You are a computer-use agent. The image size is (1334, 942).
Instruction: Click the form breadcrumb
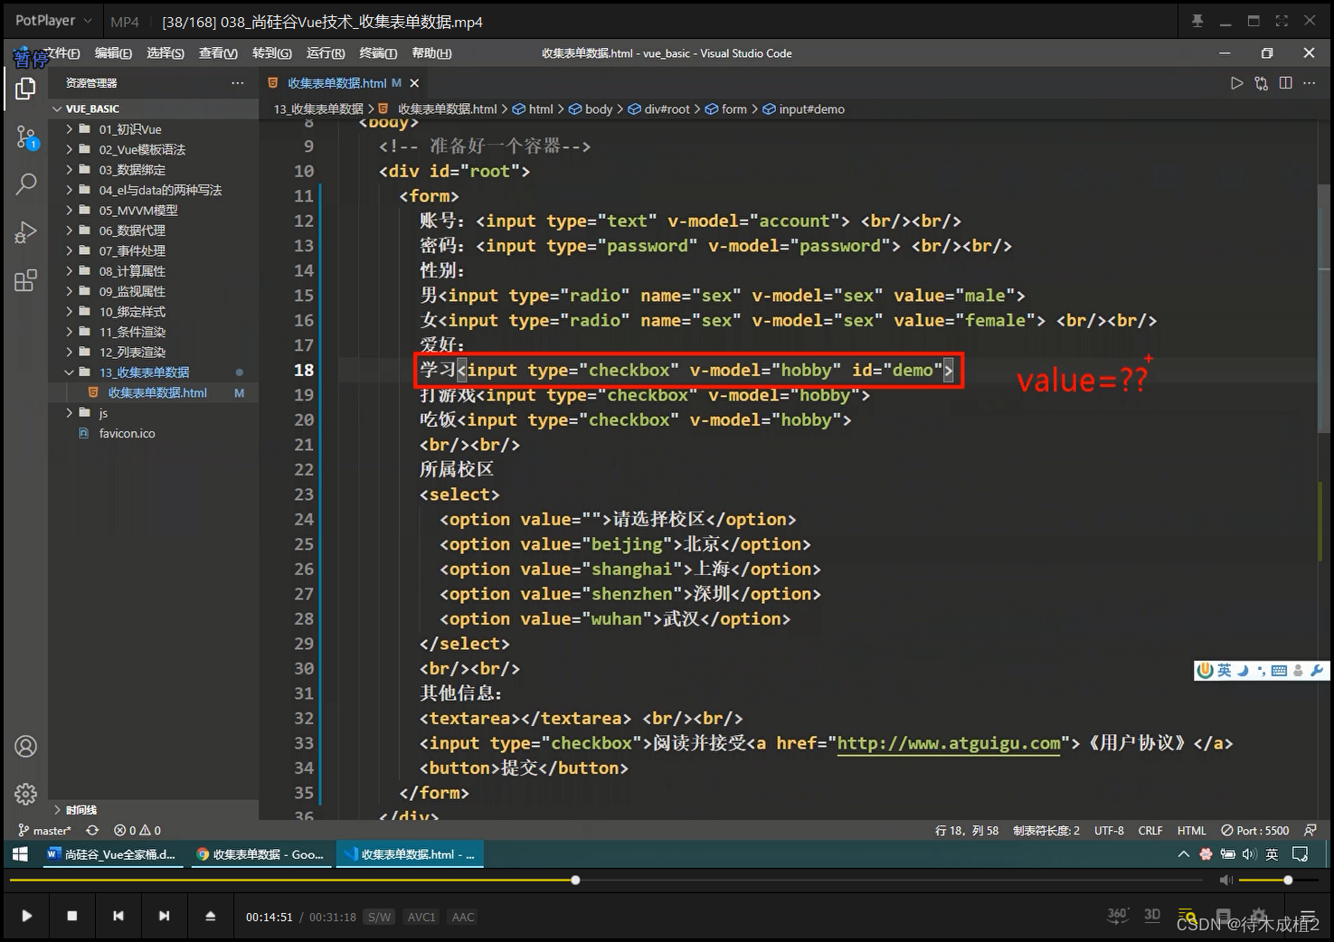point(726,109)
